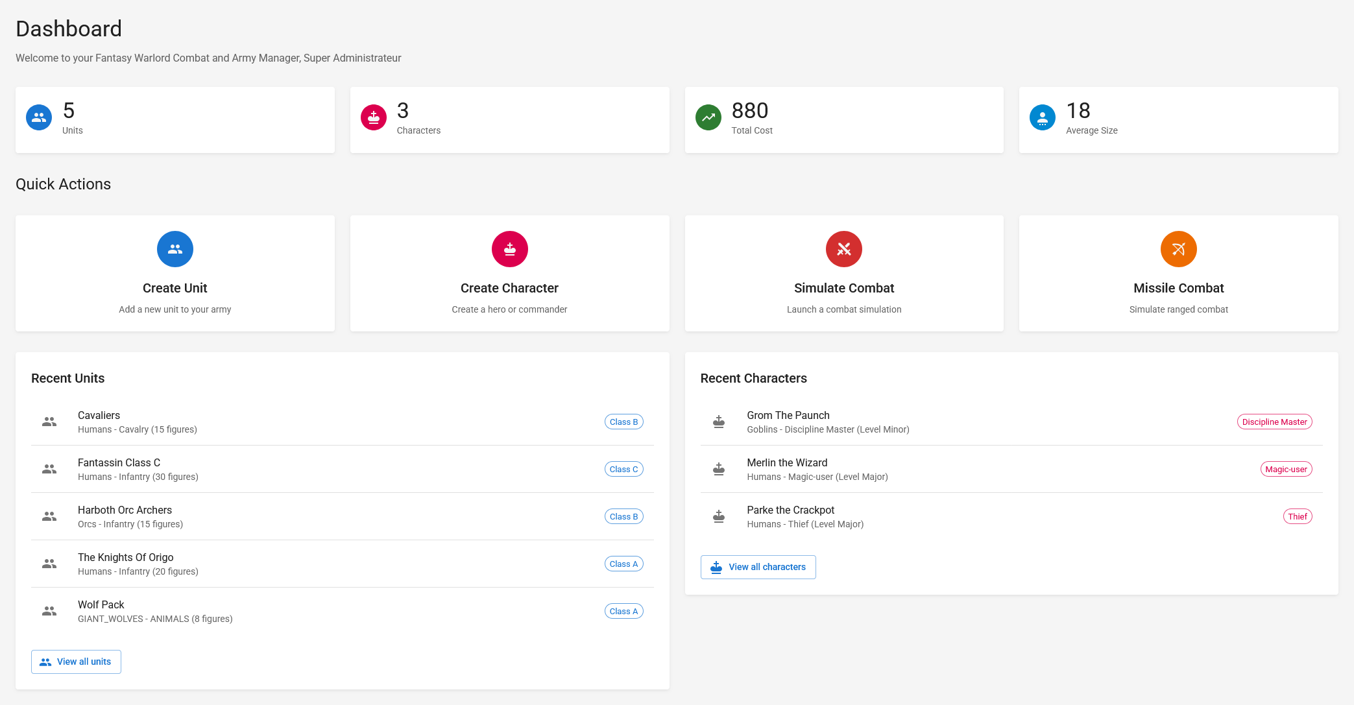This screenshot has width=1354, height=705.
Task: Click the group icon beside Wolf Pack
Action: (x=49, y=611)
